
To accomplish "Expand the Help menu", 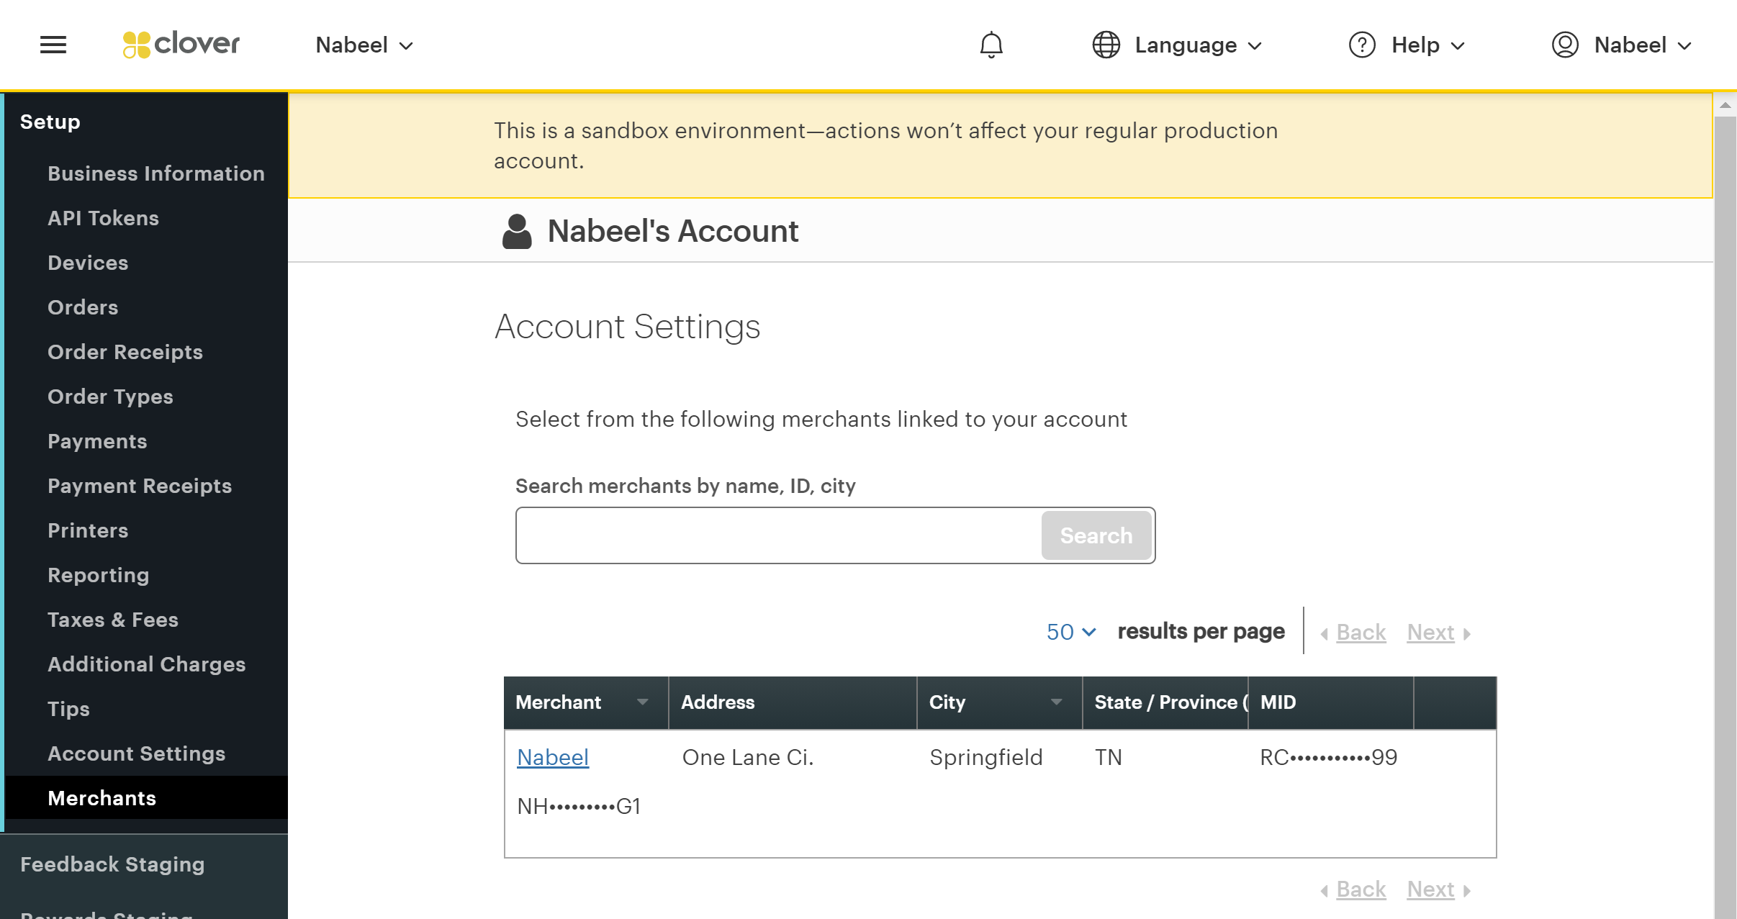I will pos(1428,45).
